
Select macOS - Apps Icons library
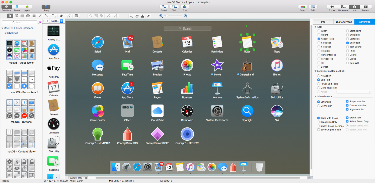[x=21, y=50]
